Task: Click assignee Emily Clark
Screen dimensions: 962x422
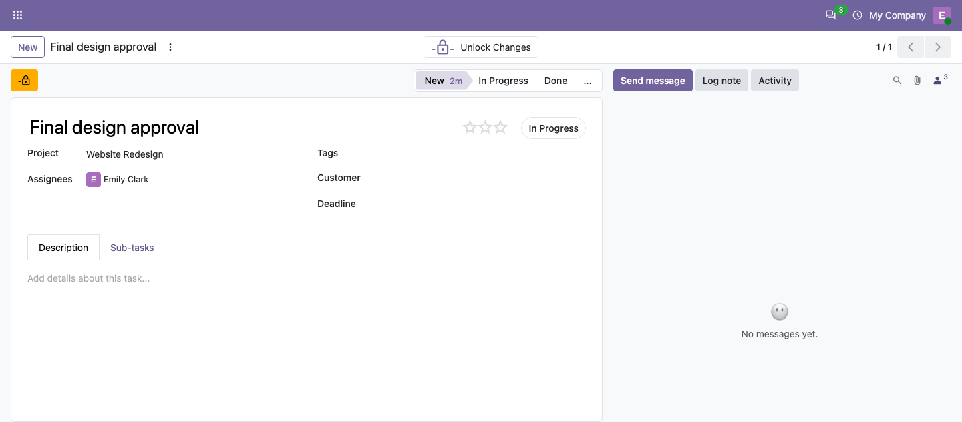Action: pyautogui.click(x=118, y=179)
